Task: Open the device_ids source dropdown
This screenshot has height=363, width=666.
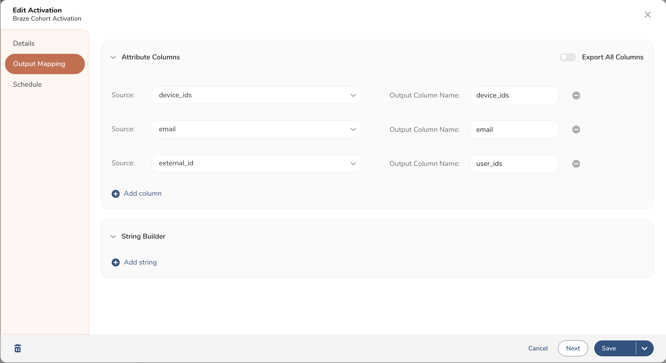Action: coord(257,94)
